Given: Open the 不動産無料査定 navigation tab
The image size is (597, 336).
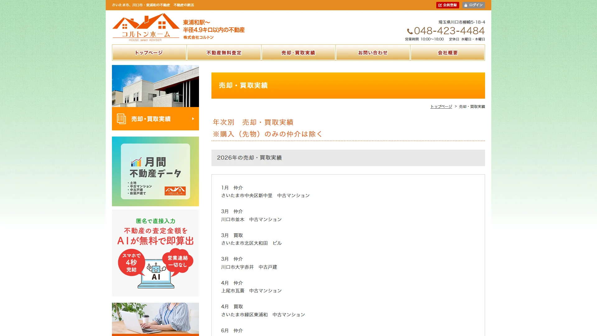Looking at the screenshot, I should coord(224,53).
